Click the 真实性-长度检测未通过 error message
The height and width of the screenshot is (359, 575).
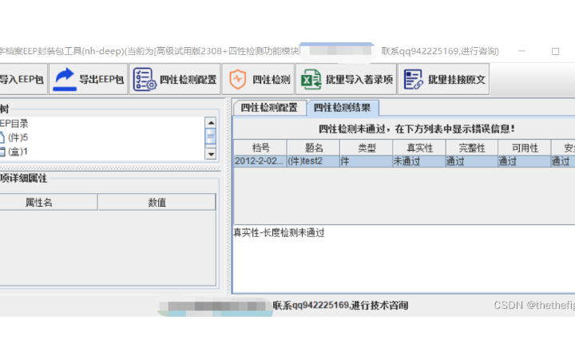[x=279, y=233]
